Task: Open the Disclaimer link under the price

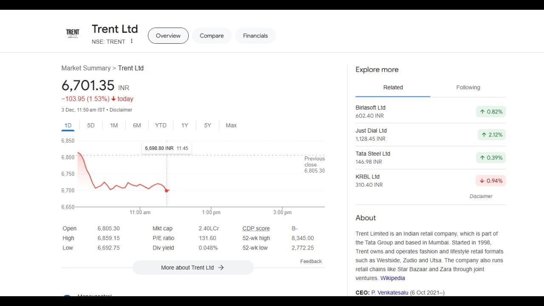Action: [x=121, y=110]
